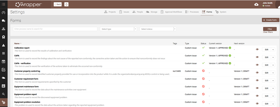Open the calendar sidebar icon

coord(3,61)
